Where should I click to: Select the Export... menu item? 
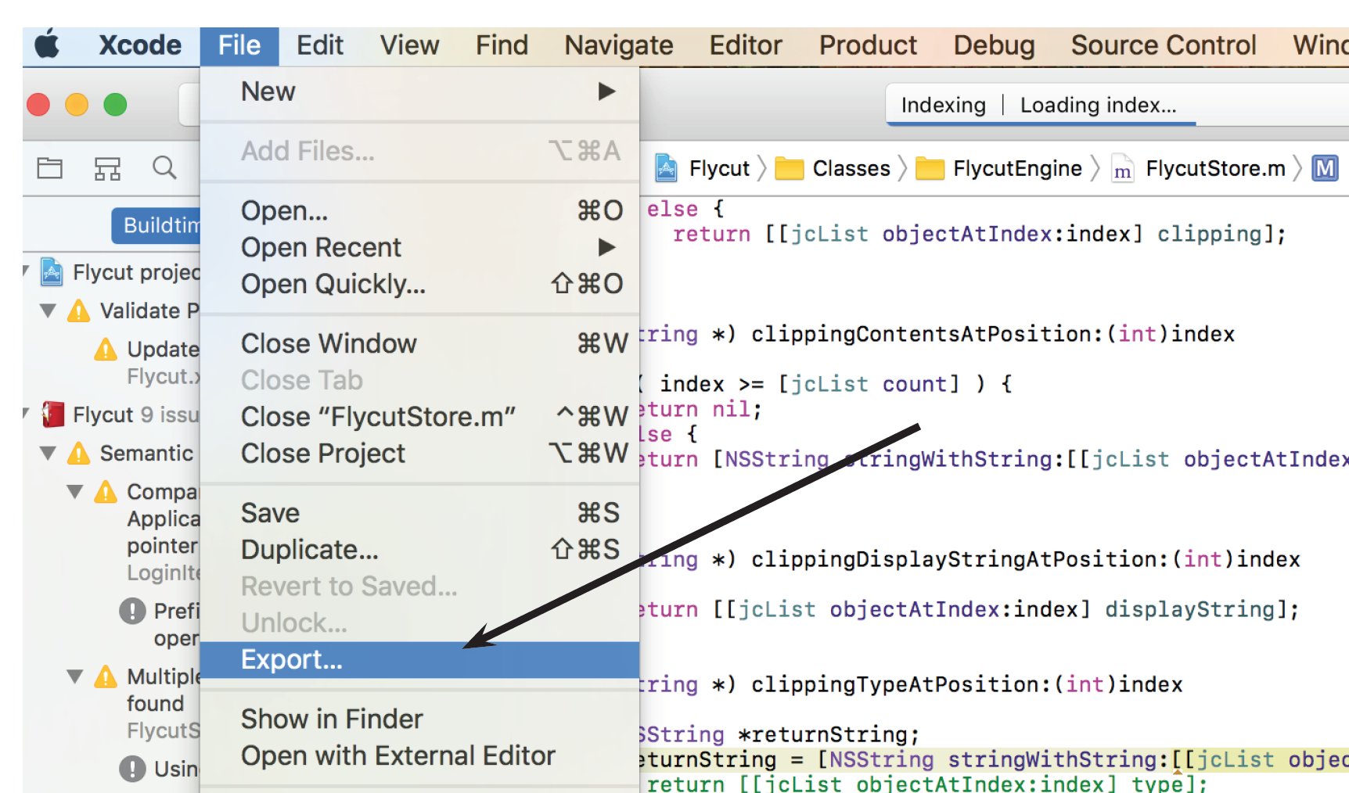(419, 660)
